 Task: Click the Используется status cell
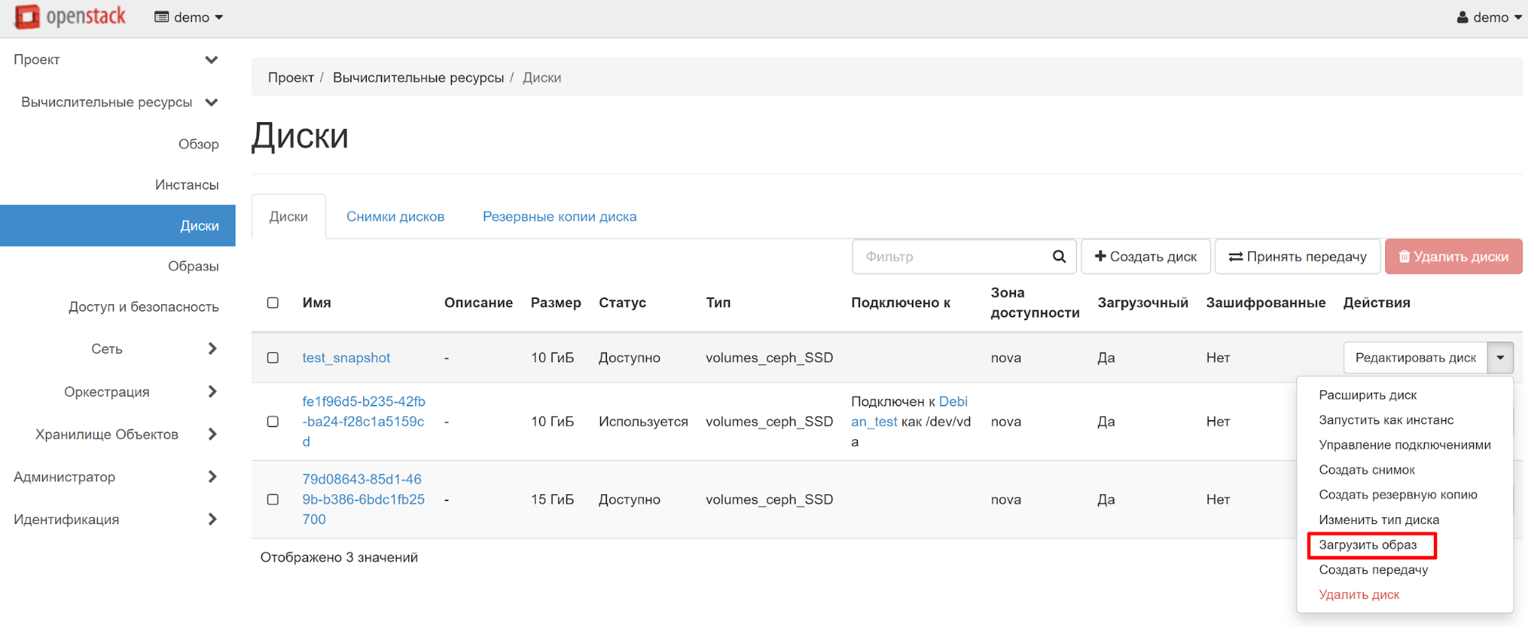tap(644, 422)
